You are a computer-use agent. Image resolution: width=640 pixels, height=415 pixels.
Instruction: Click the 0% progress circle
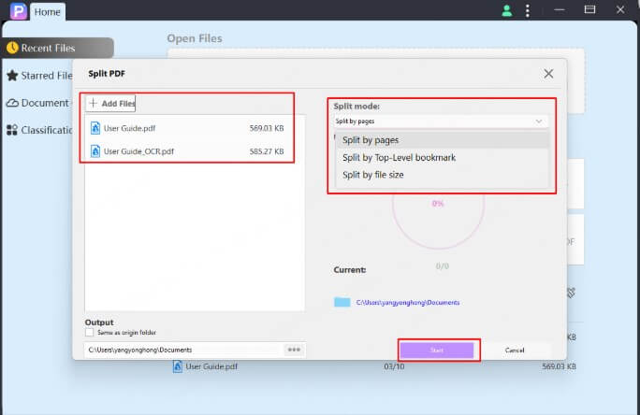(x=438, y=204)
